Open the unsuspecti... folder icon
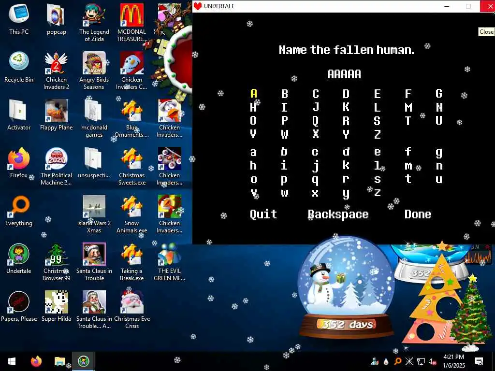The image size is (495, 371). 94,163
